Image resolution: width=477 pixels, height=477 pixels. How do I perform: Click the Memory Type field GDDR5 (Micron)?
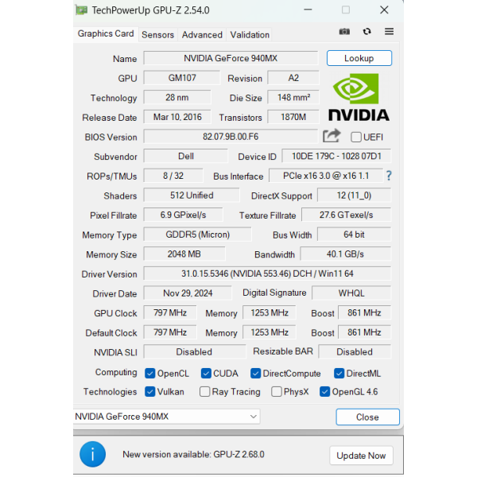[197, 235]
